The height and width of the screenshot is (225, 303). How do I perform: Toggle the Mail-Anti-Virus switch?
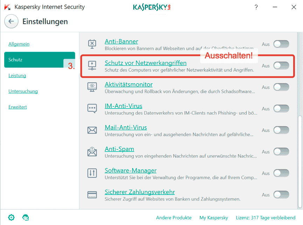[x=281, y=130]
